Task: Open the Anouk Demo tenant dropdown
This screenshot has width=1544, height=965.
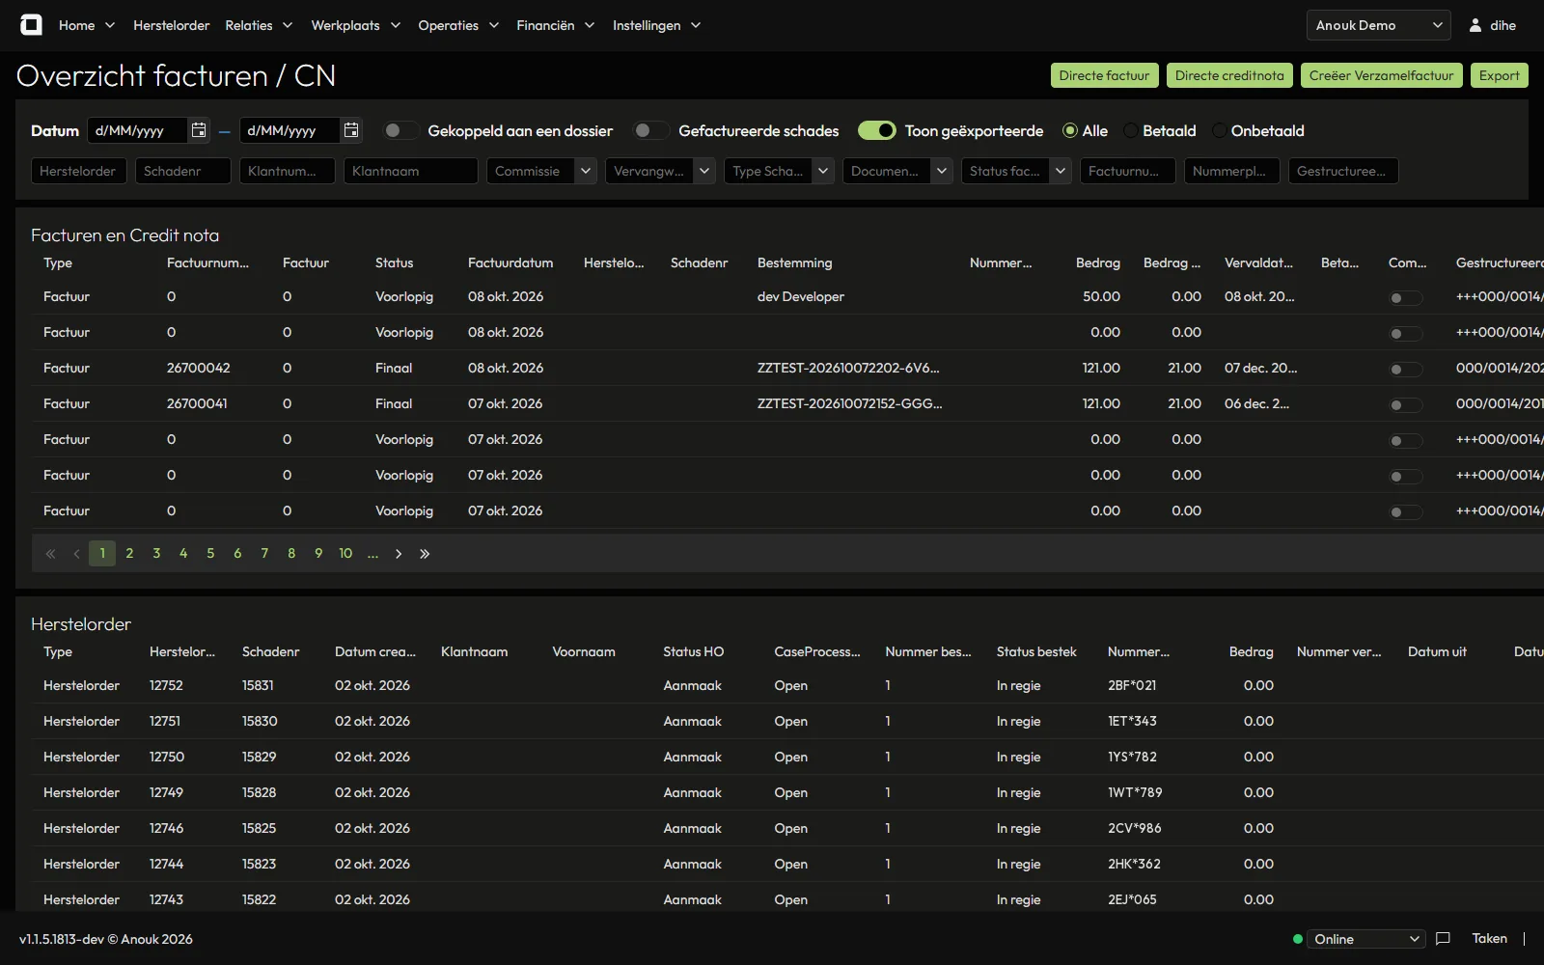Action: (1379, 25)
